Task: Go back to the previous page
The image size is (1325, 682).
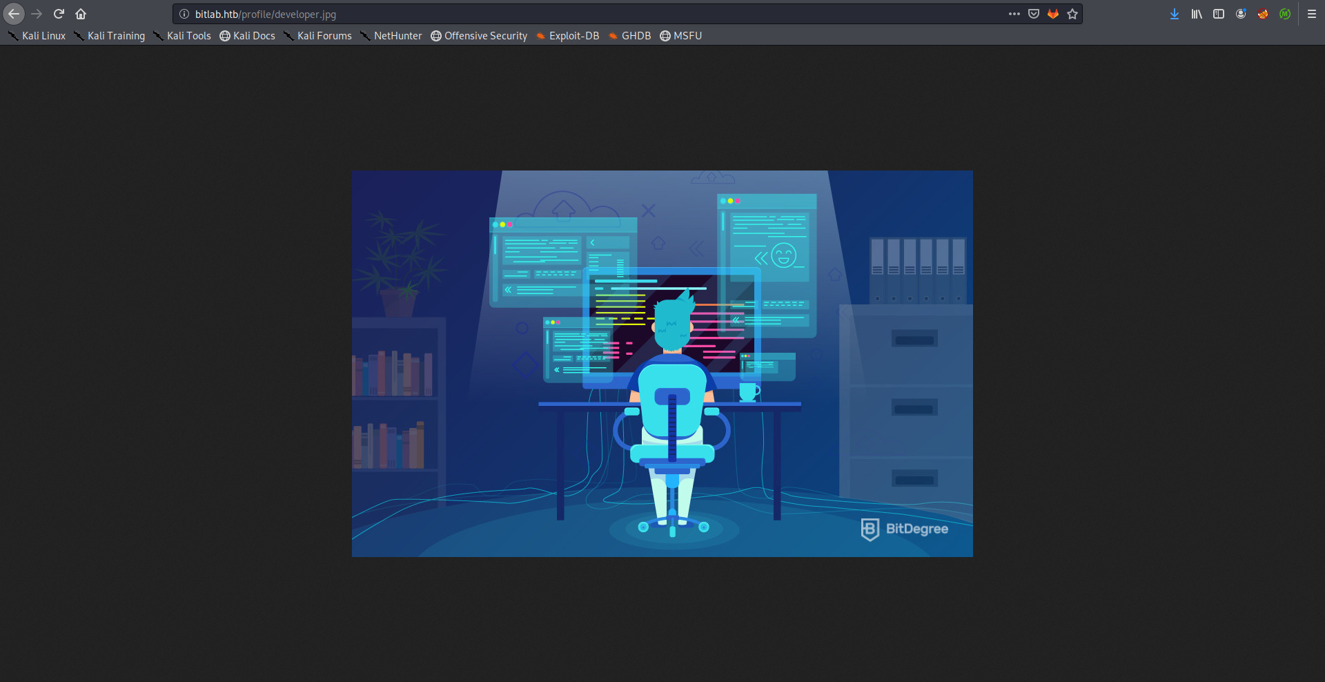Action: click(14, 14)
